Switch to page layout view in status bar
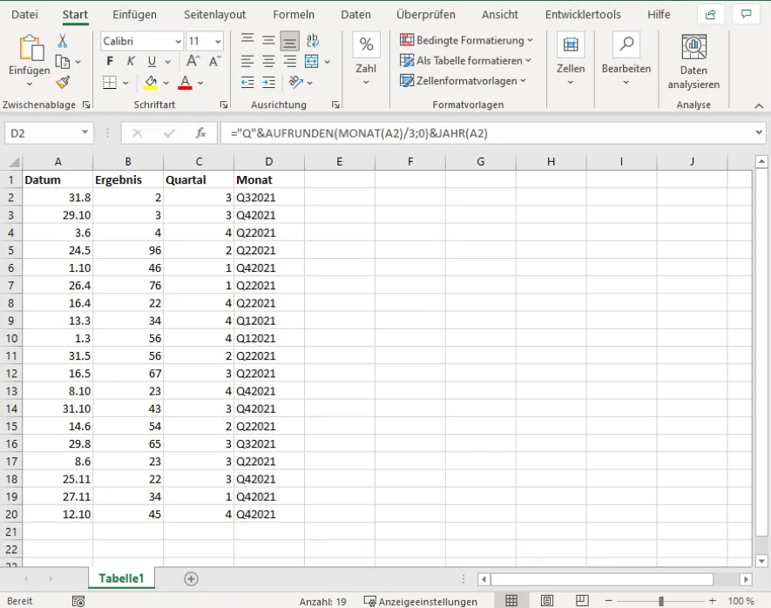 [x=546, y=601]
